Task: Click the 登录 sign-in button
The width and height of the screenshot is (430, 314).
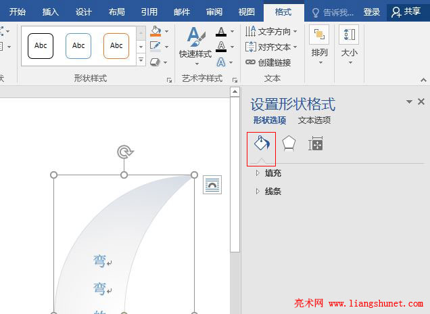Action: point(372,12)
